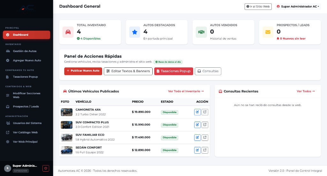This screenshot has width=327, height=176.
Task: Click the '2.2 Turbo Diésel 2022' subtitle
Action: [x=90, y=114]
